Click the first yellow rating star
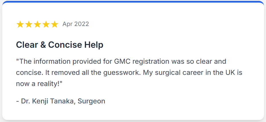 click(x=20, y=24)
